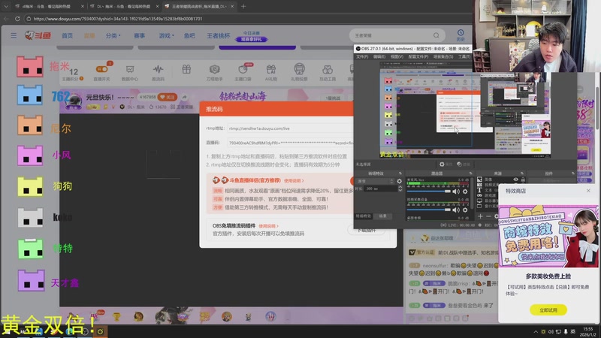Open OBS transition settings gear beside 渐变
Screen dimensions: 601x338
pos(400,181)
